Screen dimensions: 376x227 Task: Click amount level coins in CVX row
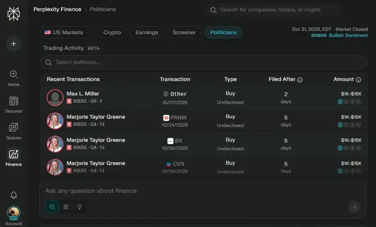coord(349,171)
